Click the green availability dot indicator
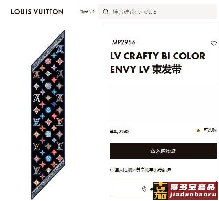 (x=198, y=131)
